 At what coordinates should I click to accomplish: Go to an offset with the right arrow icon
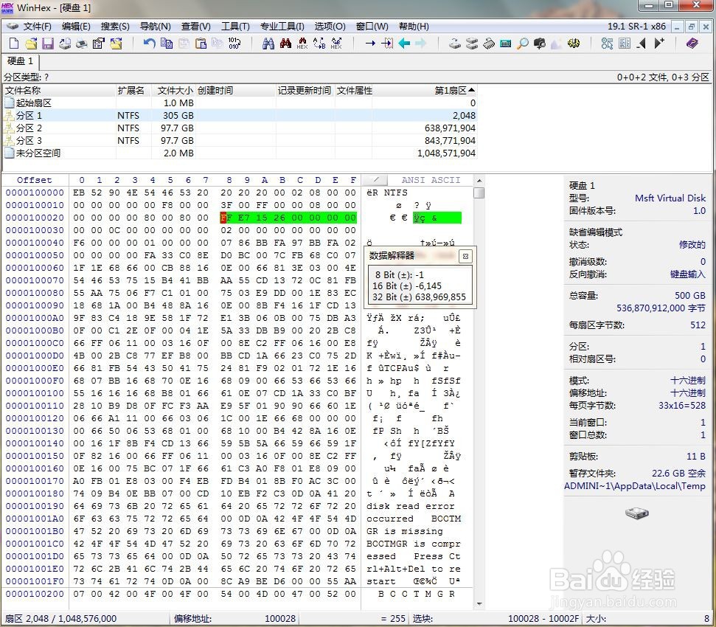click(370, 44)
